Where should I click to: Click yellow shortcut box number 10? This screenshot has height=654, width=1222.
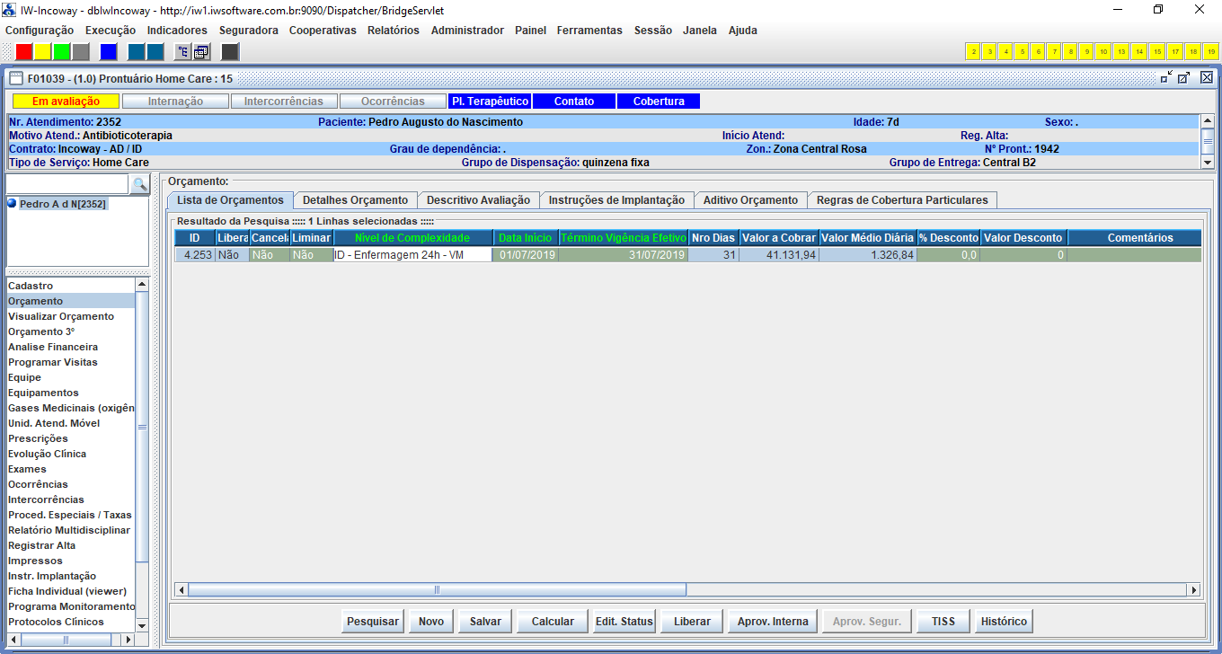(1103, 52)
